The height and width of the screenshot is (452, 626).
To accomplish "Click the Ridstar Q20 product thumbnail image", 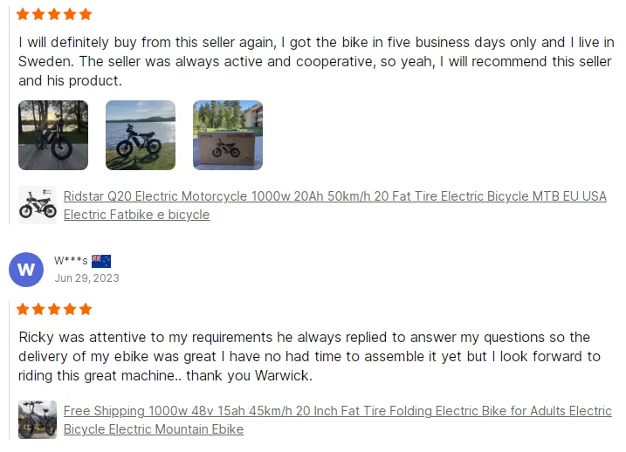I will point(38,205).
